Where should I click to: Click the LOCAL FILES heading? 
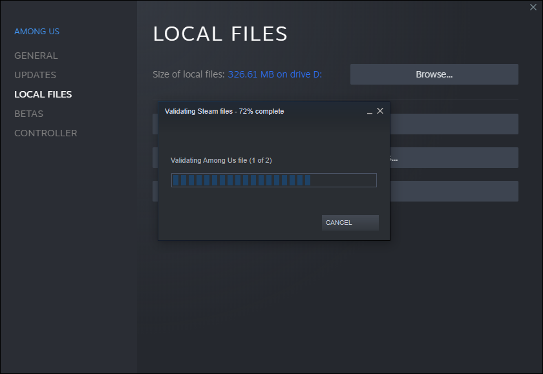(x=220, y=34)
